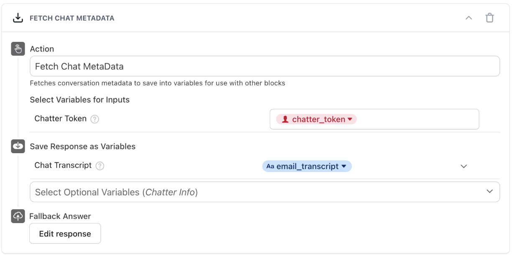Expand the chevron at right of Chat Transcript row

click(463, 166)
